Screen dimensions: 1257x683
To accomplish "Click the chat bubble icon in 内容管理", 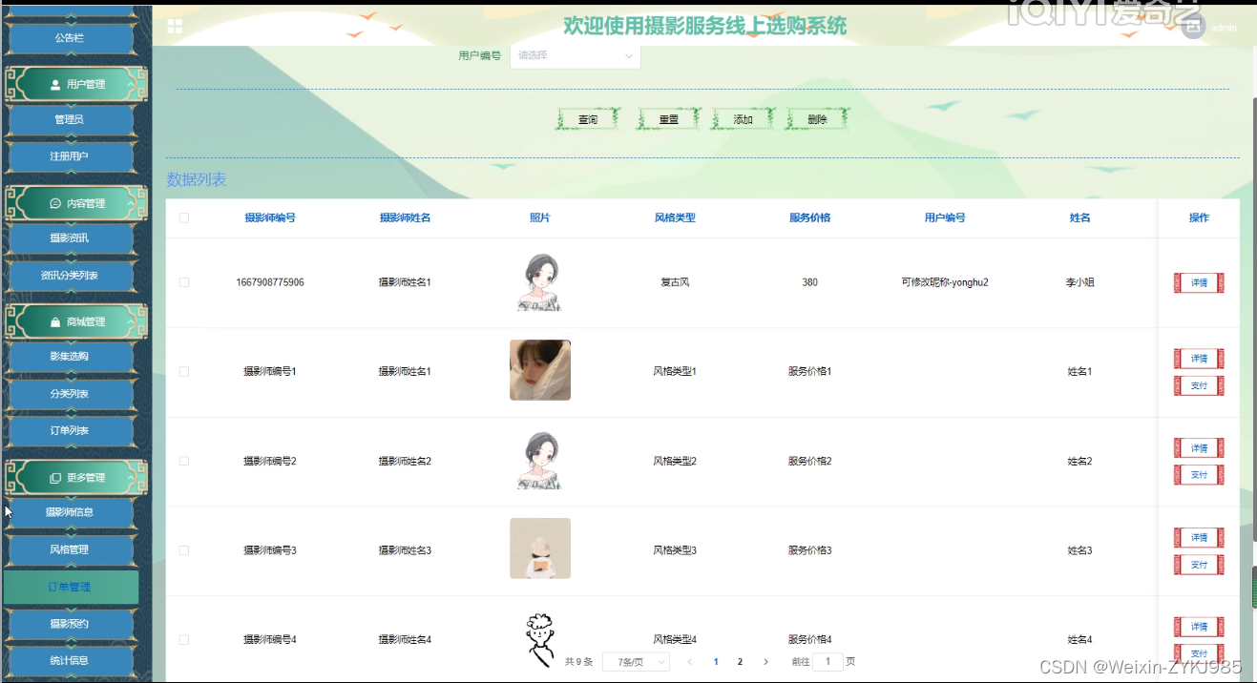I will (55, 203).
